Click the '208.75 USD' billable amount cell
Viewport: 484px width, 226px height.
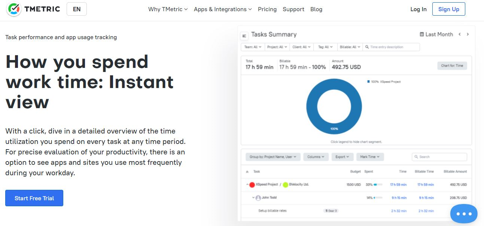458,198
